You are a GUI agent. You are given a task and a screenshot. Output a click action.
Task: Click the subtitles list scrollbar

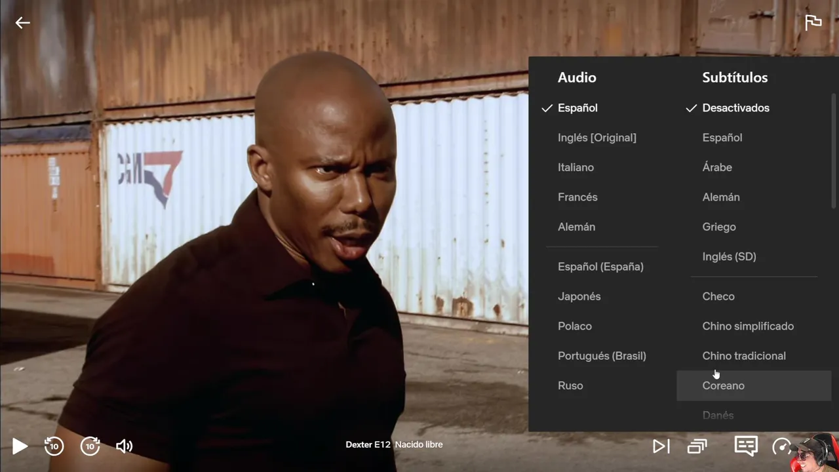(834, 151)
